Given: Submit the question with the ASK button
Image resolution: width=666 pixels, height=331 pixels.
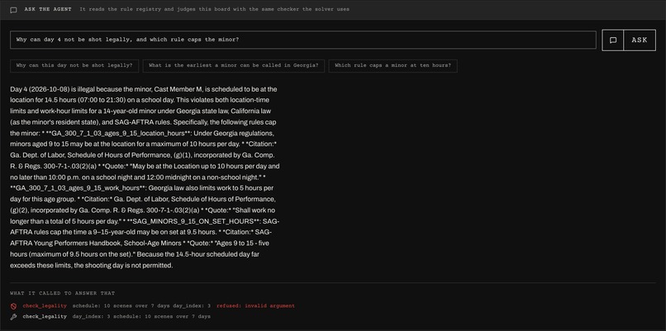Looking at the screenshot, I should coord(640,40).
